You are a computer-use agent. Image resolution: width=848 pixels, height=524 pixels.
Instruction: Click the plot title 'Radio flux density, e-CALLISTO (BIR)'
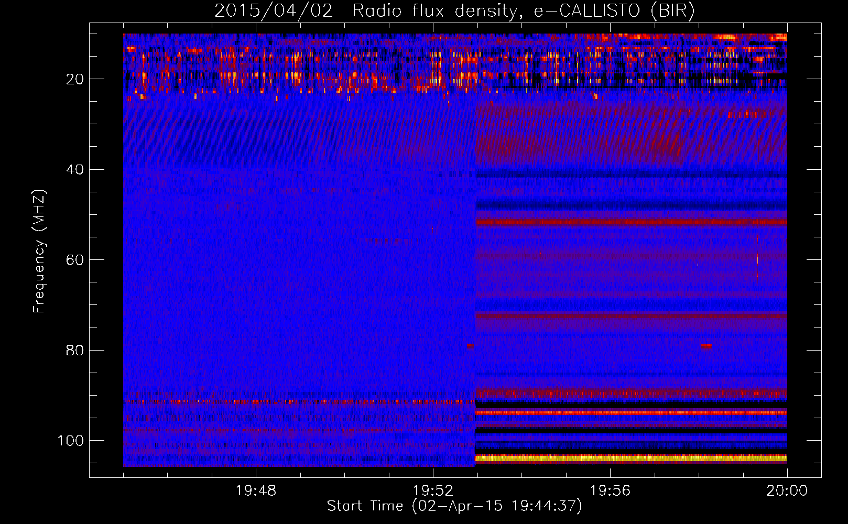(524, 11)
